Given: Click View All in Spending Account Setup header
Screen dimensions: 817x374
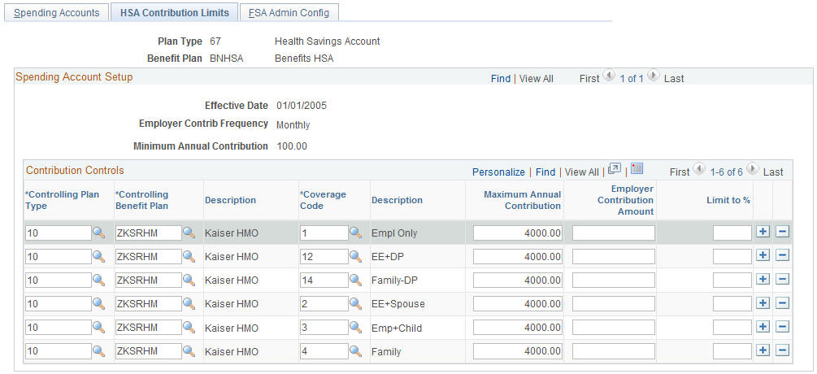Looking at the screenshot, I should [537, 79].
